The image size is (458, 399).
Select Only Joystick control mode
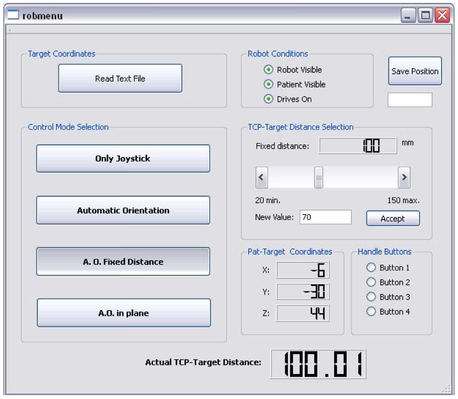coord(123,159)
